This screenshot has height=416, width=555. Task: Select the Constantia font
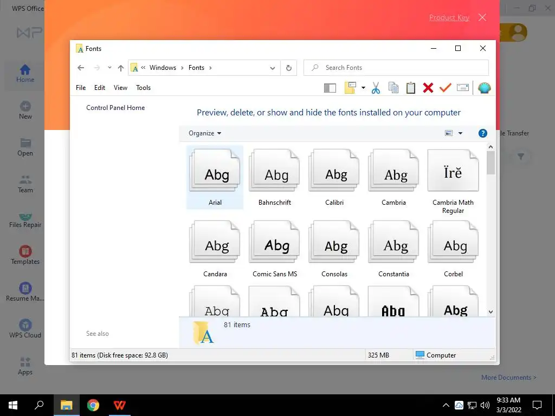click(393, 249)
